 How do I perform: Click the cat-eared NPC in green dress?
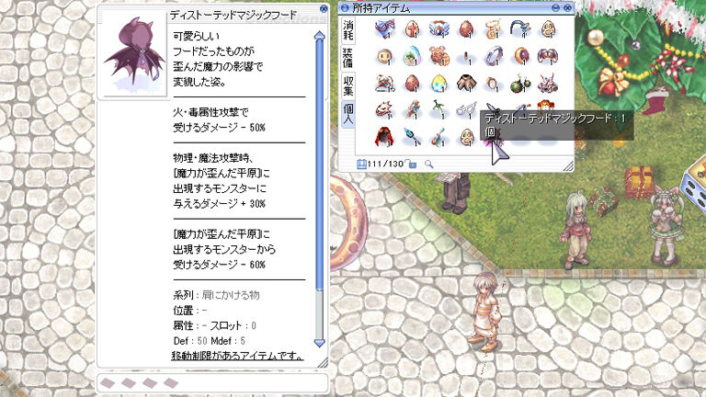[668, 227]
